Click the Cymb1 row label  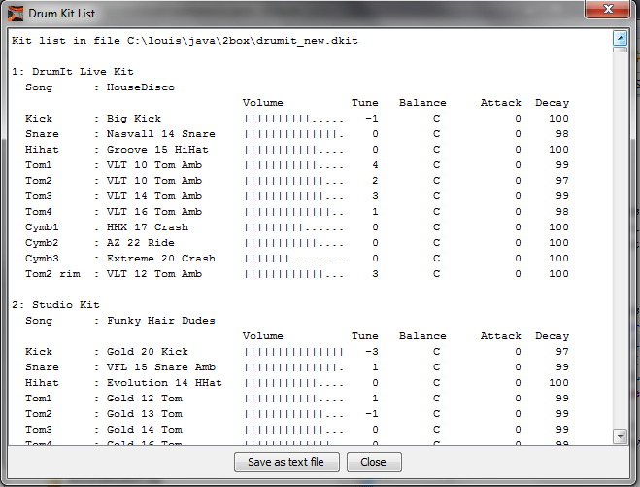coord(42,227)
